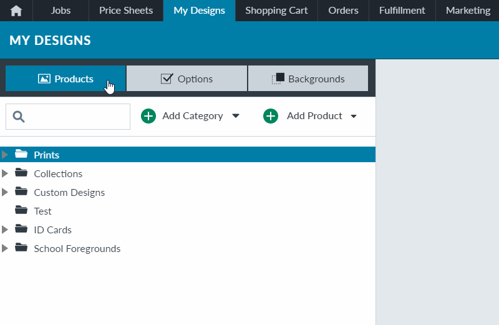The height and width of the screenshot is (325, 499).
Task: Expand the ID Cards category
Action: coord(5,230)
